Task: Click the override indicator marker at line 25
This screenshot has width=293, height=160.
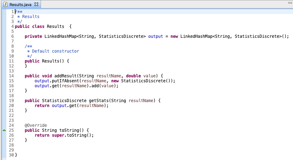Action: [x=4, y=130]
